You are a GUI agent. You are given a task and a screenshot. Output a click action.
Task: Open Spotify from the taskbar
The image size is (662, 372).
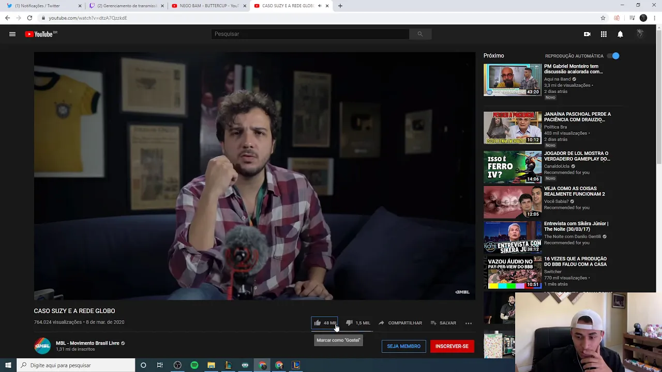(x=194, y=365)
